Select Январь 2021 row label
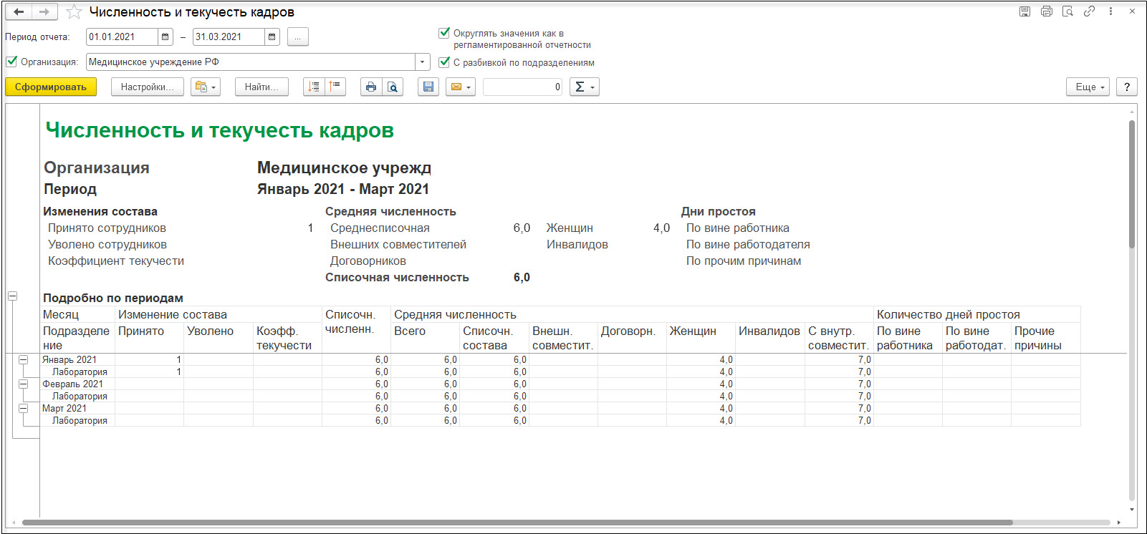 69,359
